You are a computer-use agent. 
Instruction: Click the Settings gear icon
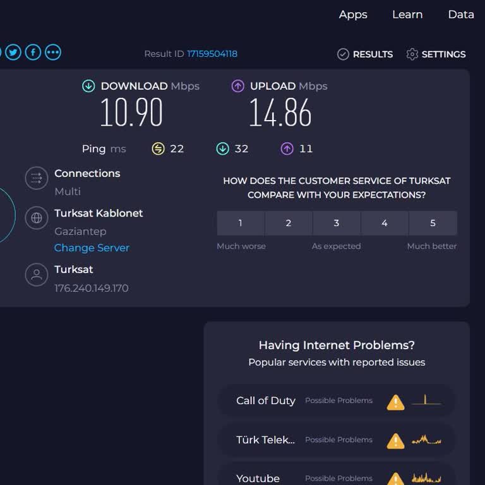pyautogui.click(x=412, y=54)
